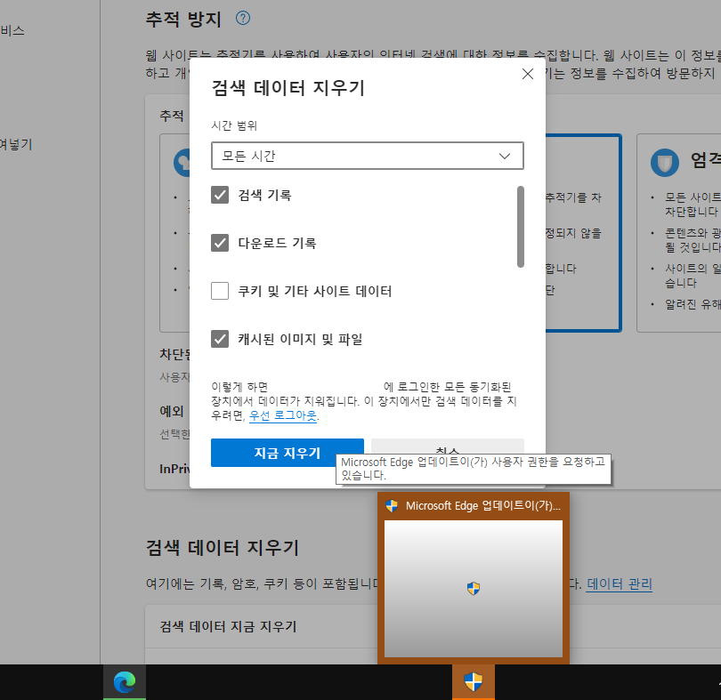Click the shield icon in the preview title
721x700 pixels.
(x=392, y=506)
